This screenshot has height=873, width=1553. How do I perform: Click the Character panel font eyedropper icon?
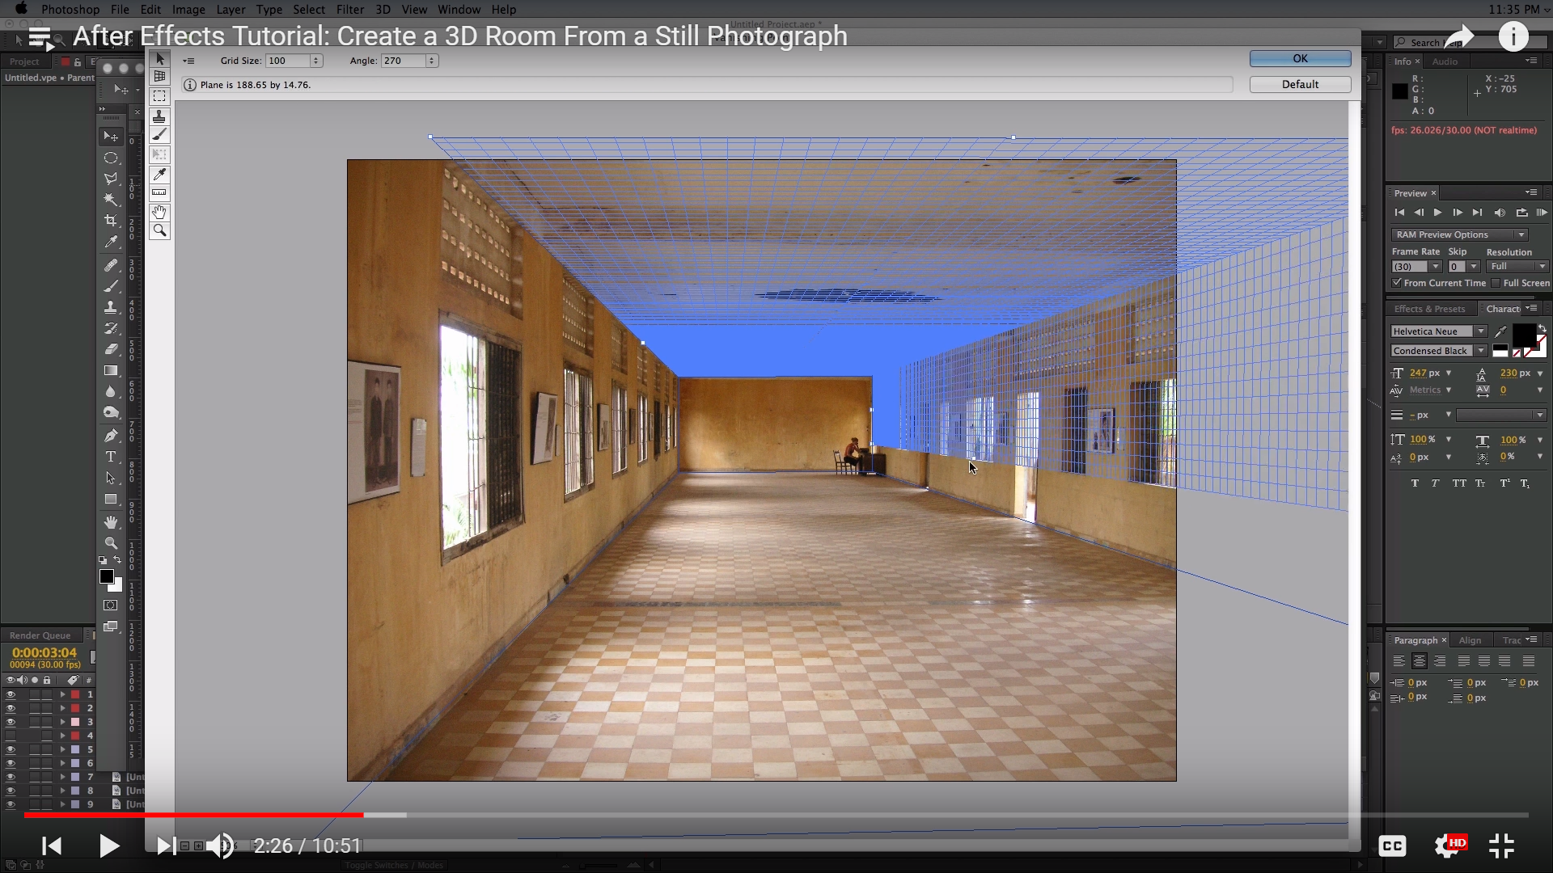coord(1501,331)
